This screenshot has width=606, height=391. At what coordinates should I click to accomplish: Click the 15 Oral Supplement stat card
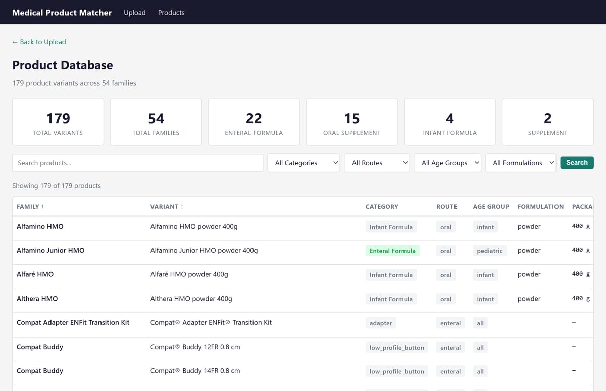[352, 122]
